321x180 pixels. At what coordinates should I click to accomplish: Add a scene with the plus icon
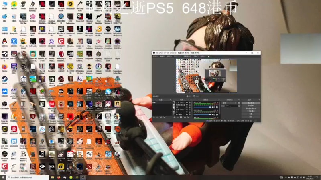pyautogui.click(x=154, y=117)
